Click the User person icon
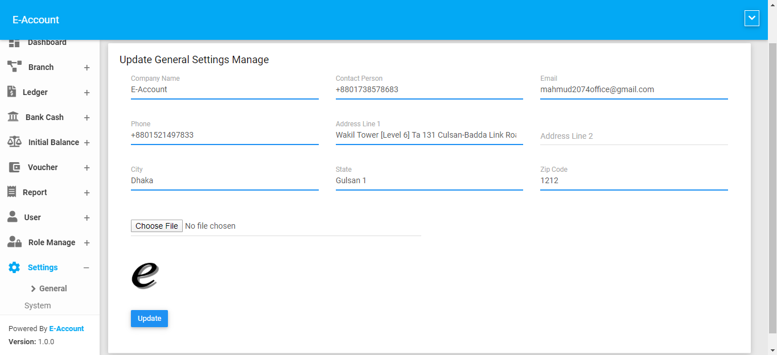The image size is (777, 355). pos(12,217)
